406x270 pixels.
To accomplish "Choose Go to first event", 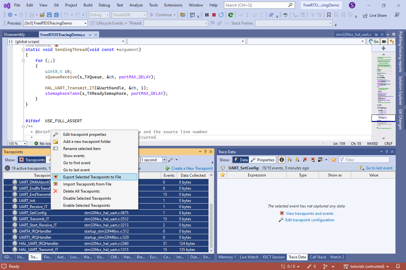I will tap(94, 163).
